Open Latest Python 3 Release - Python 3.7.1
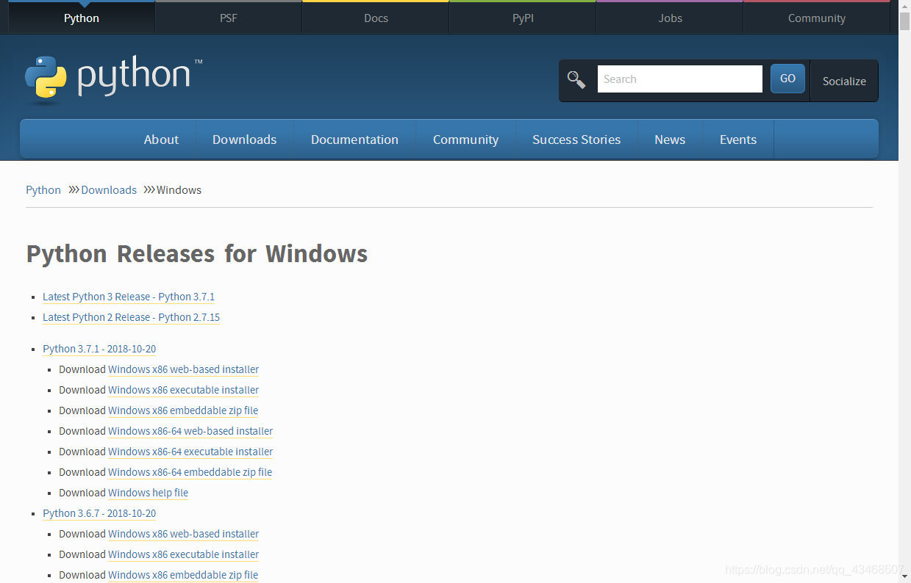The height and width of the screenshot is (583, 911). (129, 297)
